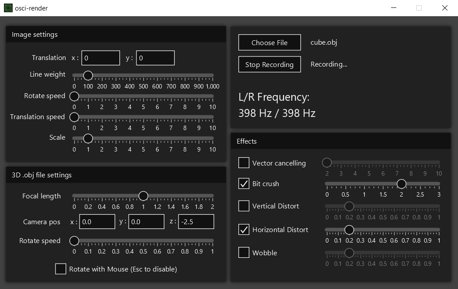Click Stop Recording button

[x=269, y=64]
